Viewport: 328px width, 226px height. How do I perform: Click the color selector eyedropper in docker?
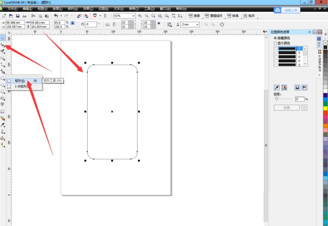[x=277, y=88]
